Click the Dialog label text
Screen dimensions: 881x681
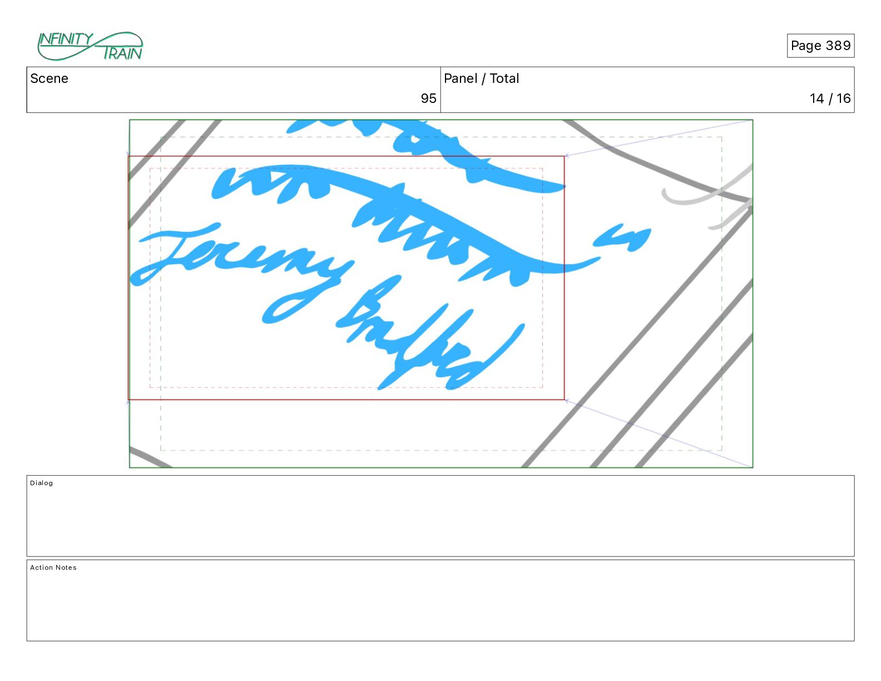pos(42,483)
